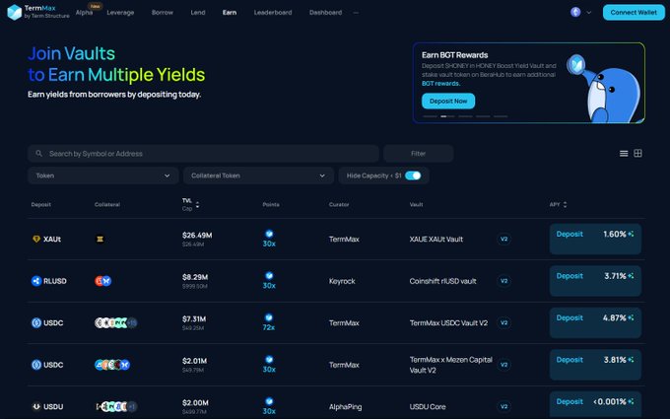Click Deposit Now in BGT Rewards banner

pos(448,101)
